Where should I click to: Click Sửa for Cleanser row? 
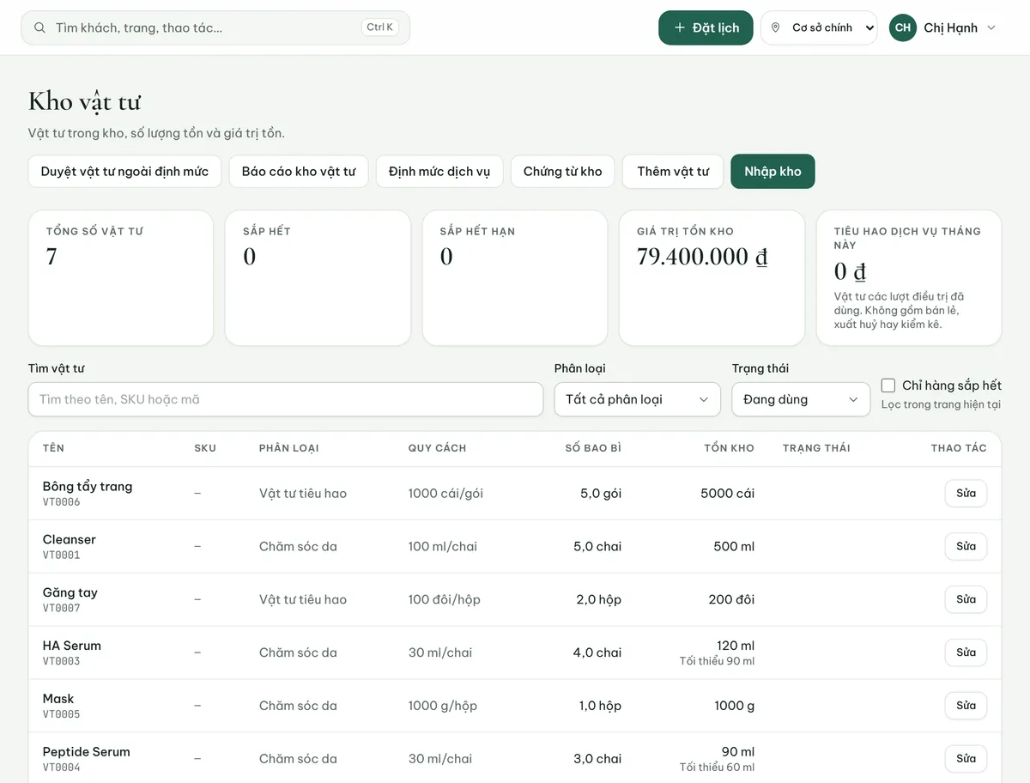coord(966,547)
